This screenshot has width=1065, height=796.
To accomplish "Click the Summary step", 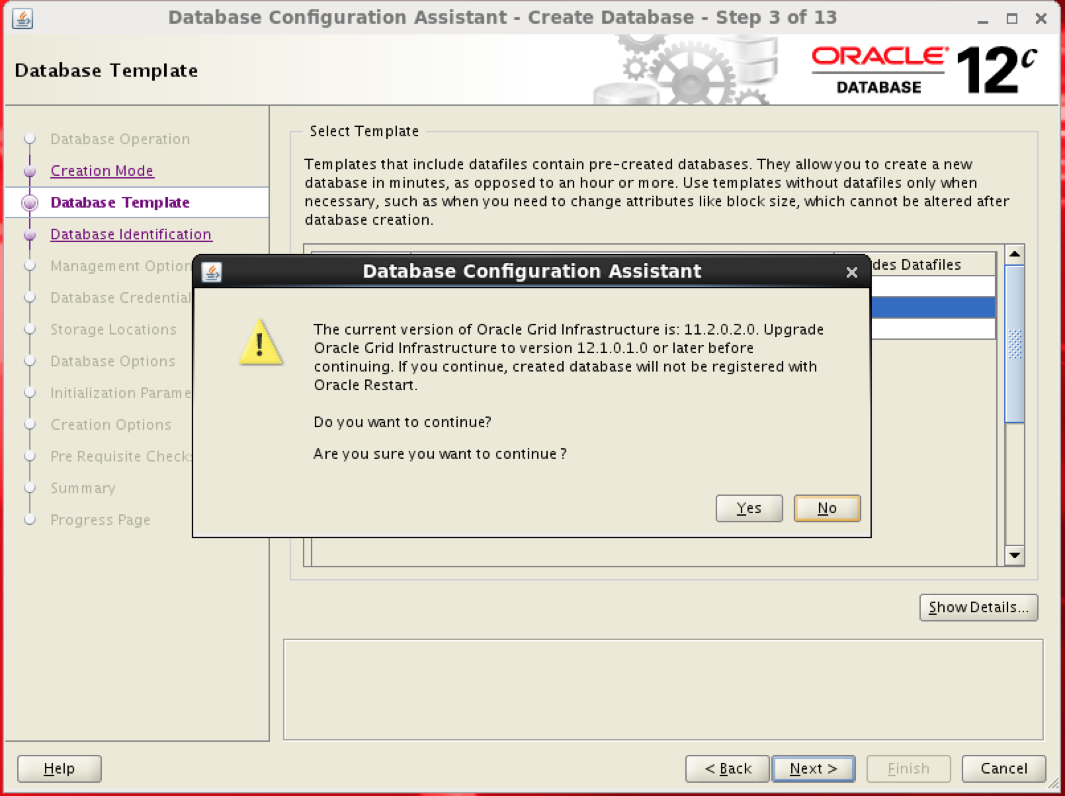I will point(83,488).
